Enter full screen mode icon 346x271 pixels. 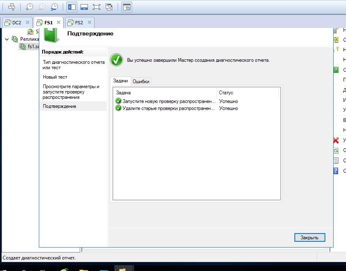point(97,7)
